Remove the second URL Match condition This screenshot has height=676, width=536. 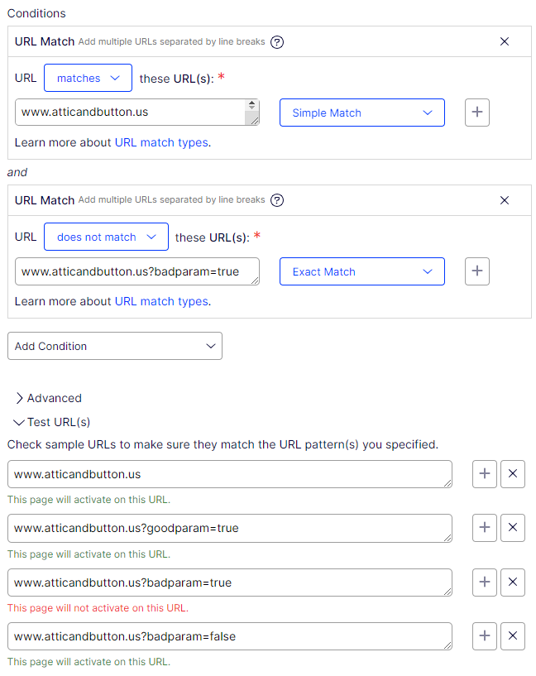[x=505, y=200]
